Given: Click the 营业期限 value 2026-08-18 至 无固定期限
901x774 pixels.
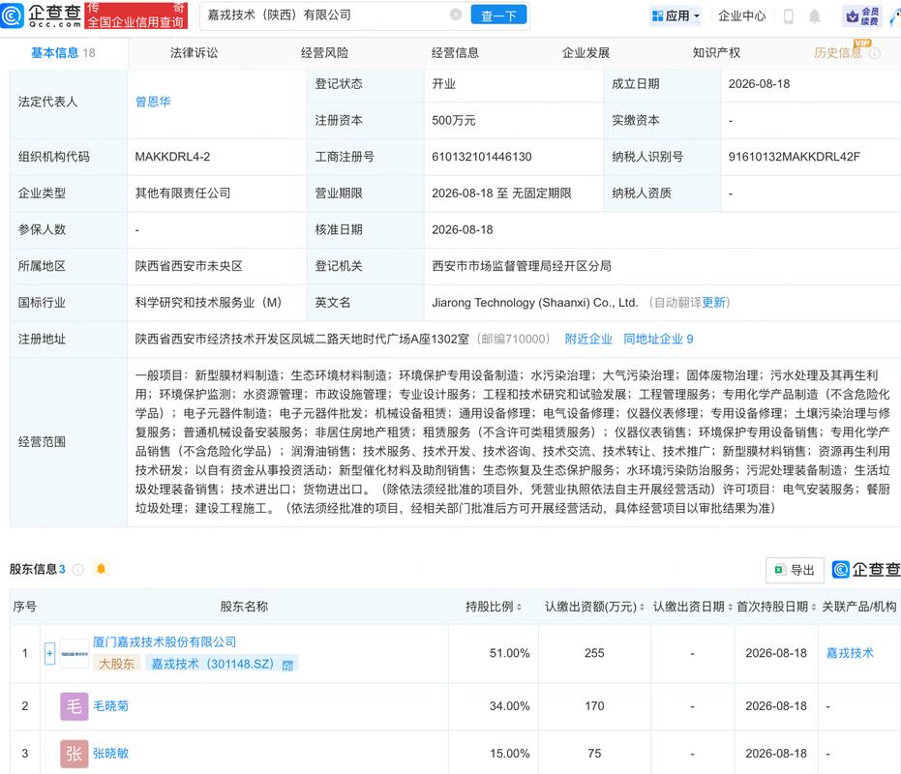Looking at the screenshot, I should 501,193.
